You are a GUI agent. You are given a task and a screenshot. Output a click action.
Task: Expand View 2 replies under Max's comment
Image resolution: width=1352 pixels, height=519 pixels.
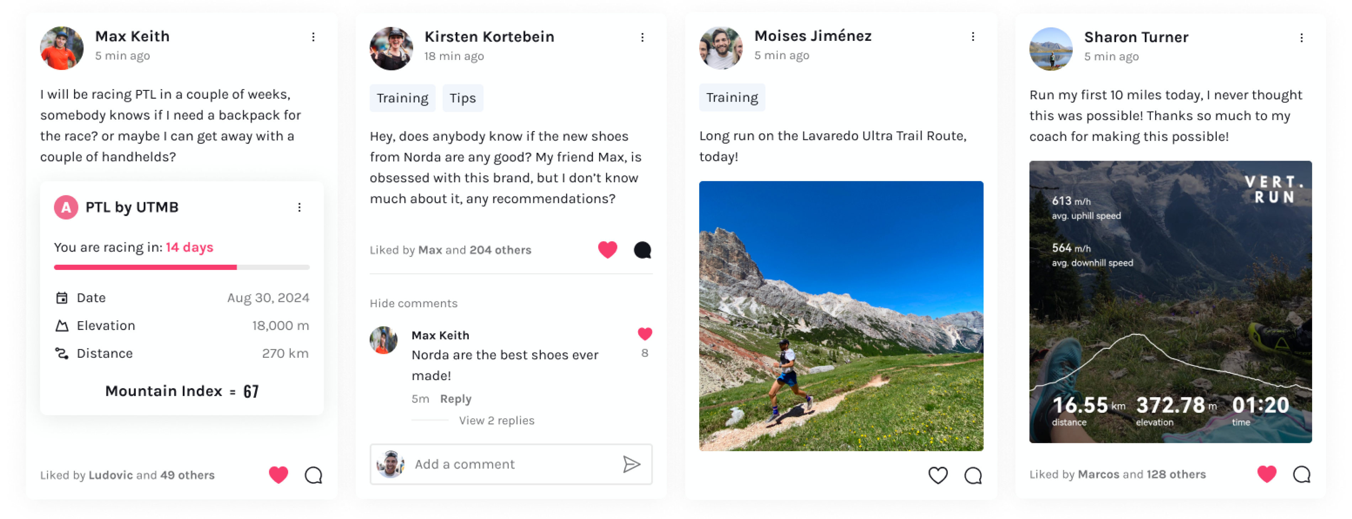(497, 421)
